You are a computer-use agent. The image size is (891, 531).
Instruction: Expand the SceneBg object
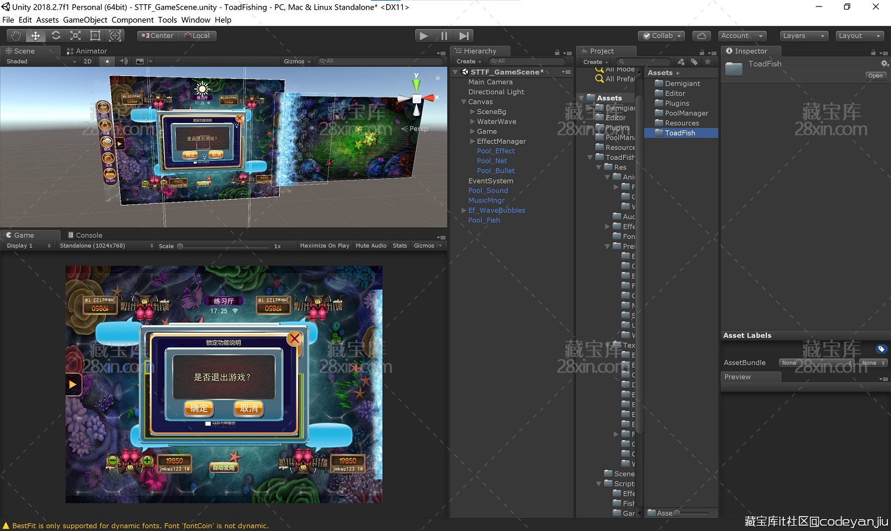point(472,112)
